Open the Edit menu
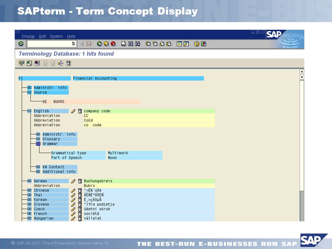Screen dimensions: 332x249 point(42,36)
